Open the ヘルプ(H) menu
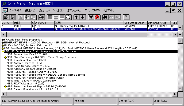Screen dimensions: 184x106 (109, 10)
